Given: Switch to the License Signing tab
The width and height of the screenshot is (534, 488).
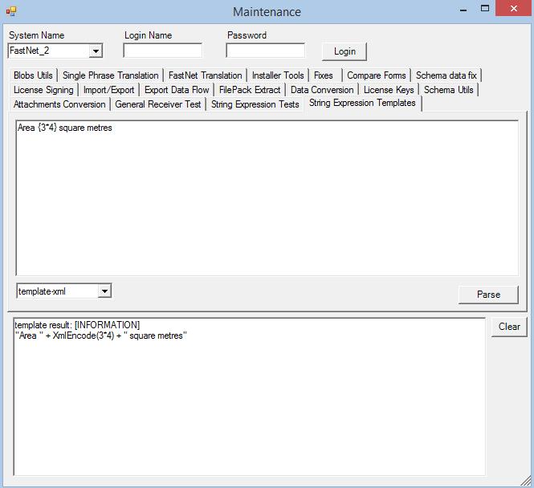Looking at the screenshot, I should (x=43, y=90).
